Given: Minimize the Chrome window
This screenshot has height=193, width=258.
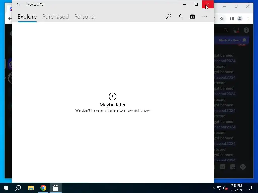Looking at the screenshot, I should pyautogui.click(x=224, y=6).
